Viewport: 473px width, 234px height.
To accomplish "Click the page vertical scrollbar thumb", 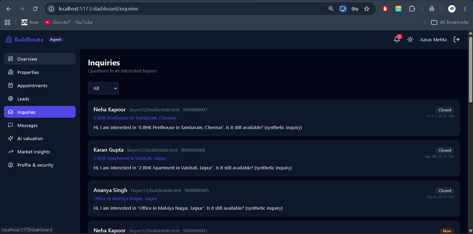I will (470, 69).
